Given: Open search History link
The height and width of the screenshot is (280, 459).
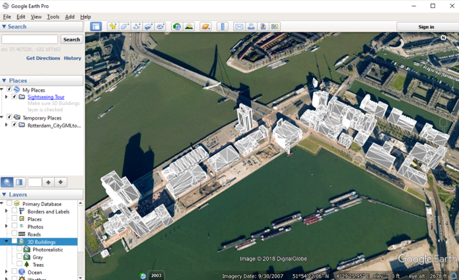Looking at the screenshot, I should click(72, 58).
